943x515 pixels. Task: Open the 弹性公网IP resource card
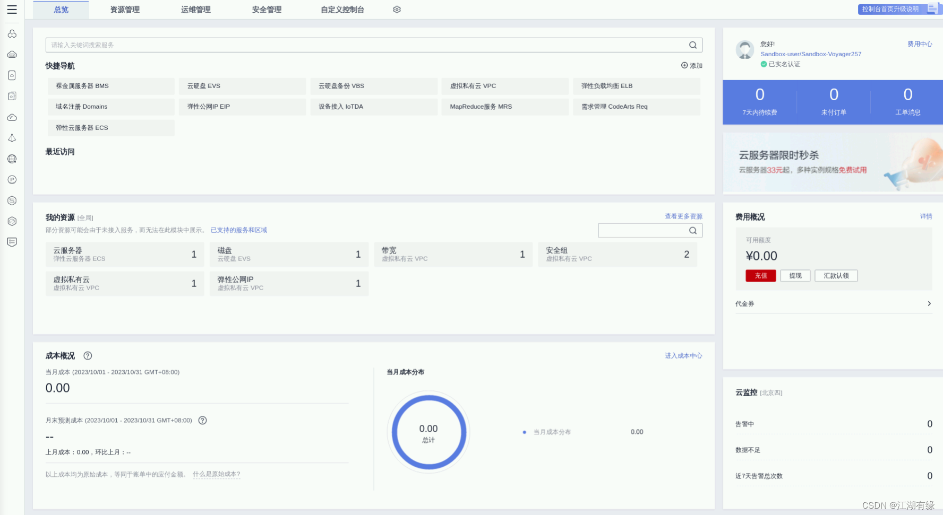(x=289, y=284)
